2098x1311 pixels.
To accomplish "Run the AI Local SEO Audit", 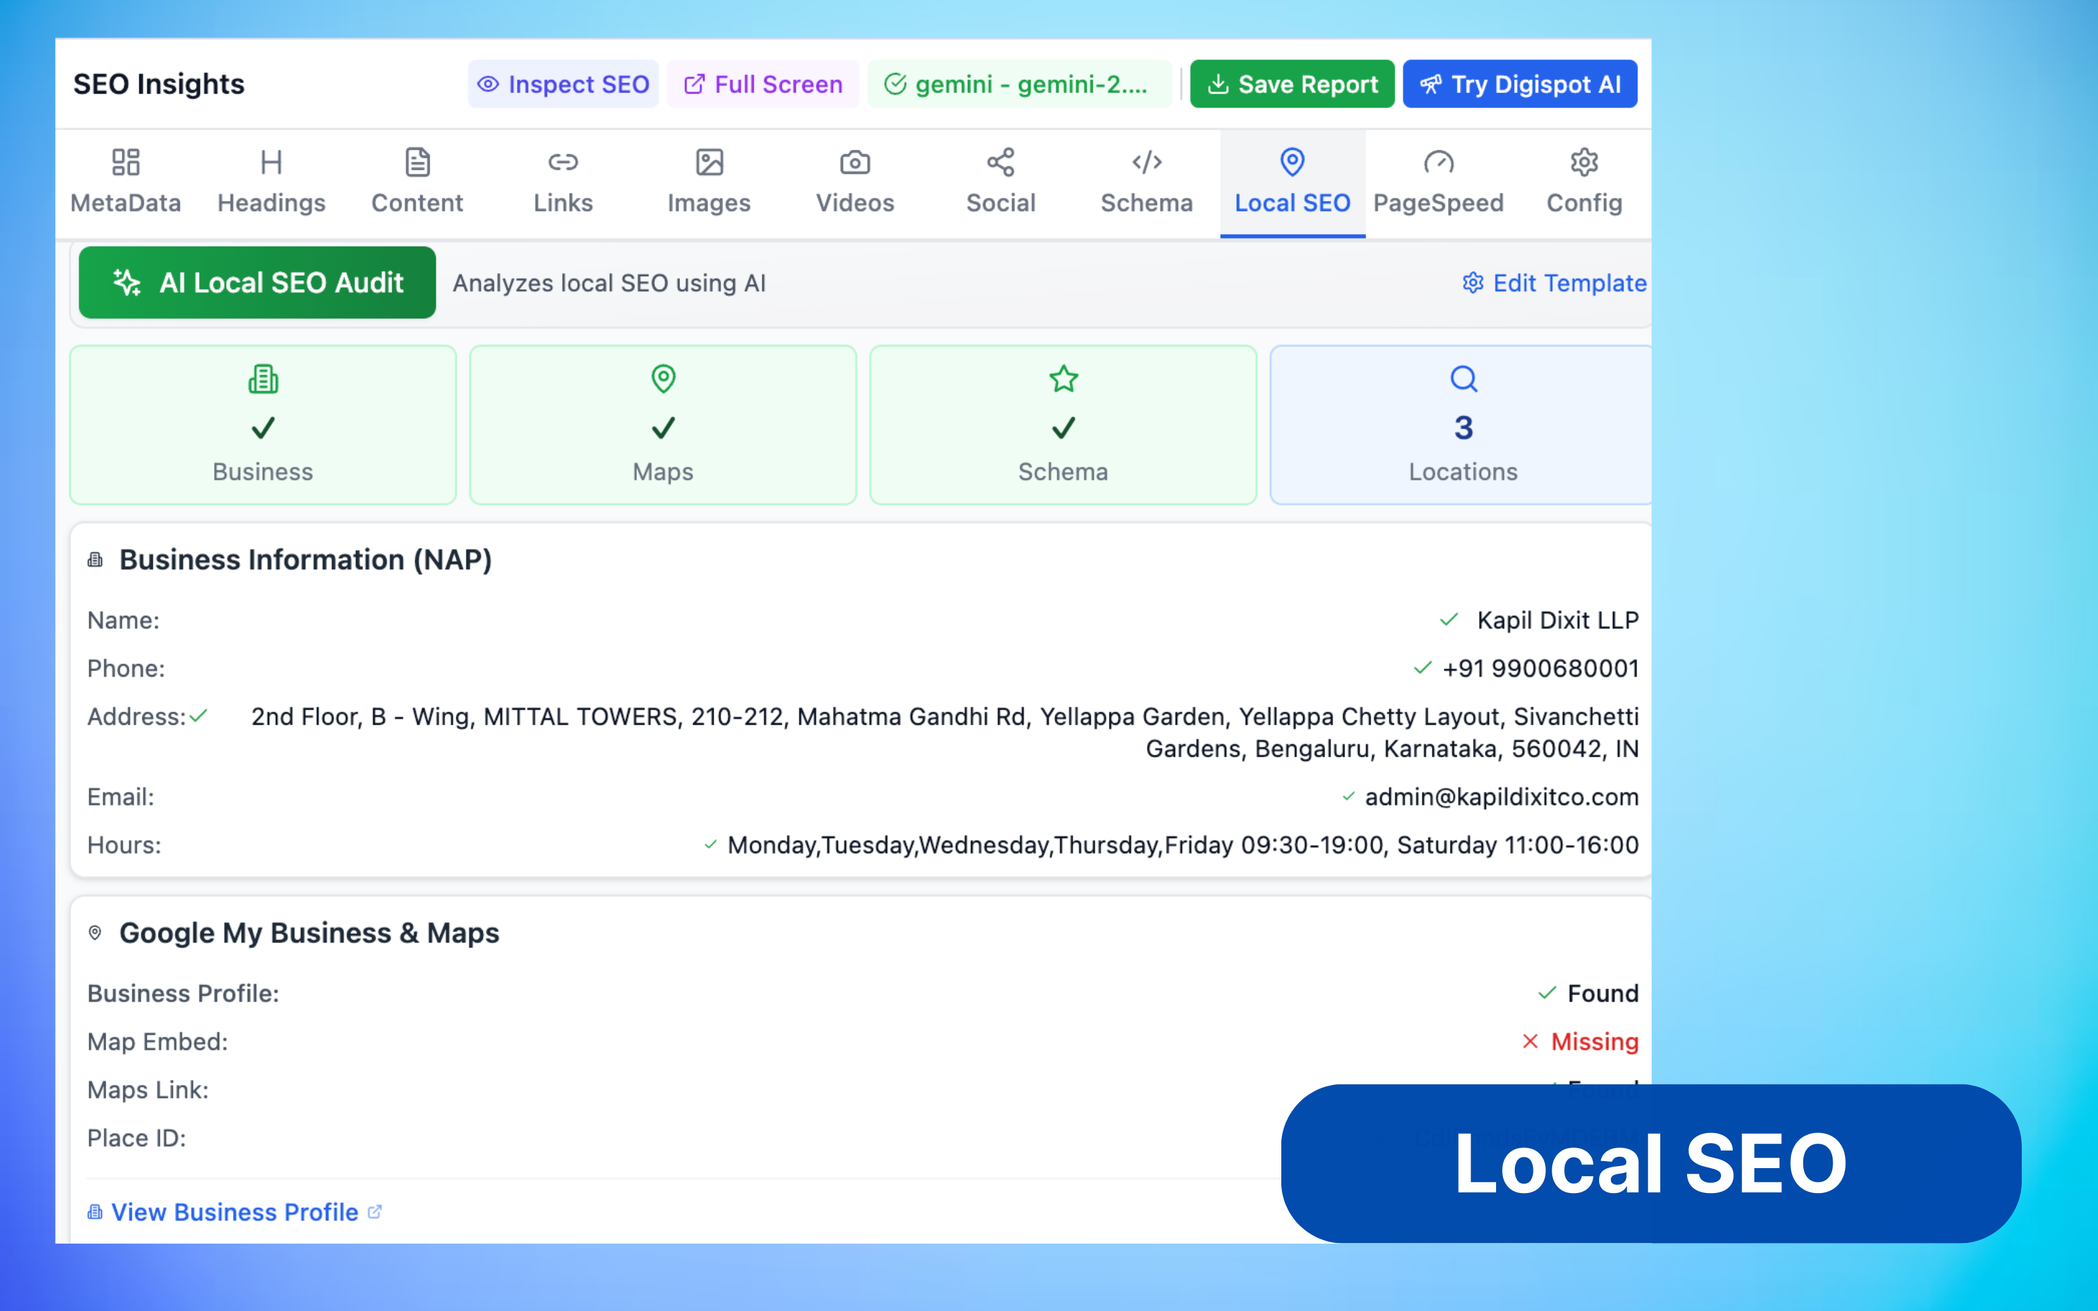I will (x=257, y=283).
